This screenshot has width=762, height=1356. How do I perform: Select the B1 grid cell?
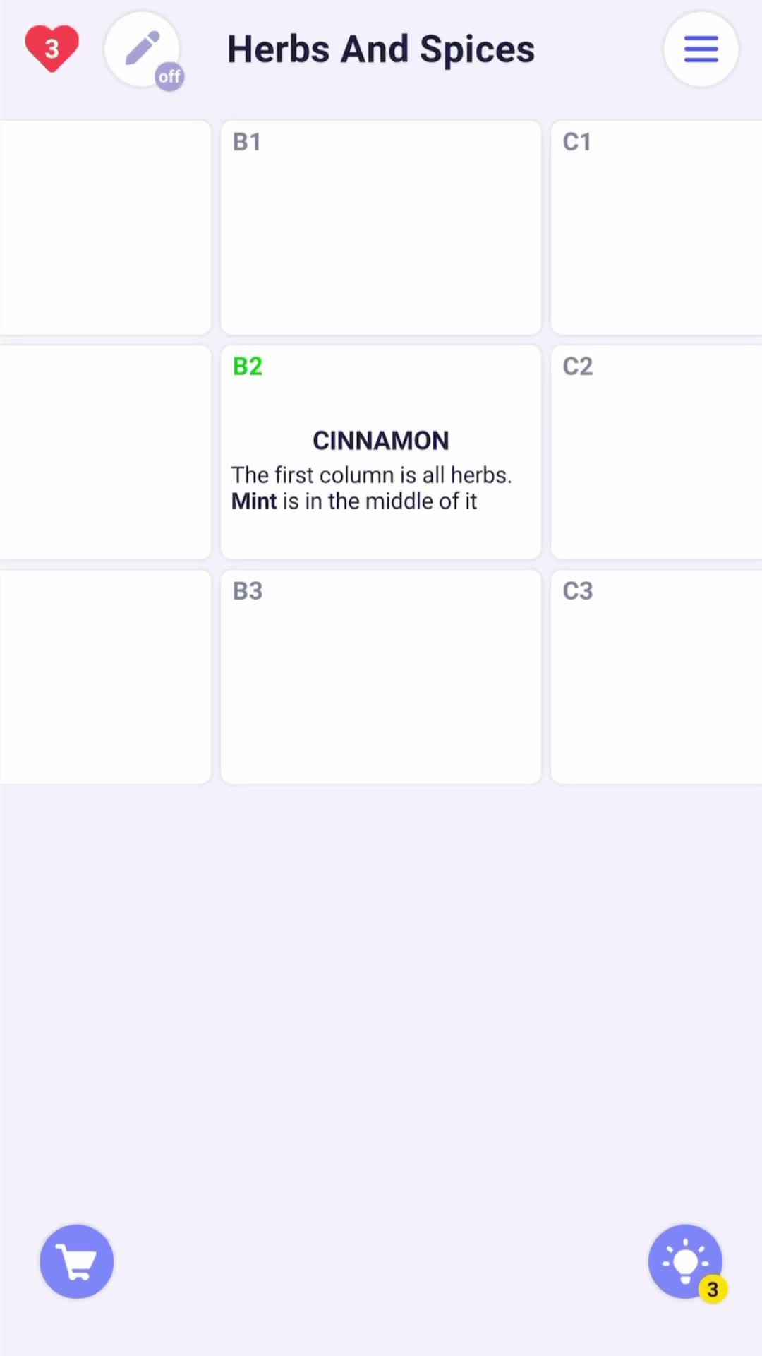click(381, 227)
